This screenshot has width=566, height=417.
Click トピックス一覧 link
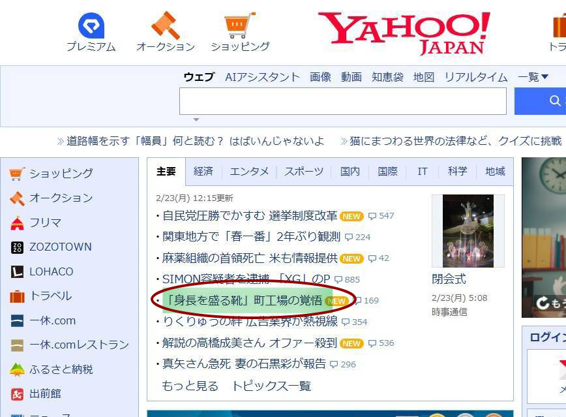click(x=271, y=386)
